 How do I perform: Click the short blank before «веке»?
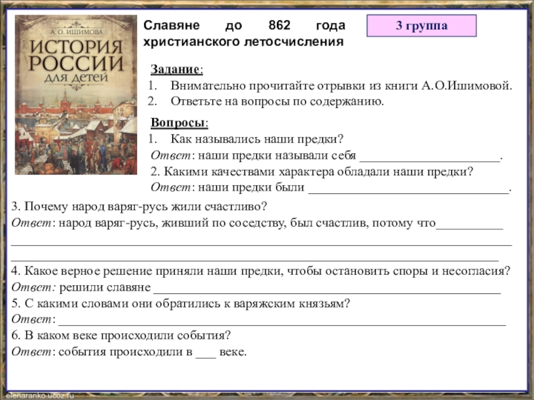(205, 352)
